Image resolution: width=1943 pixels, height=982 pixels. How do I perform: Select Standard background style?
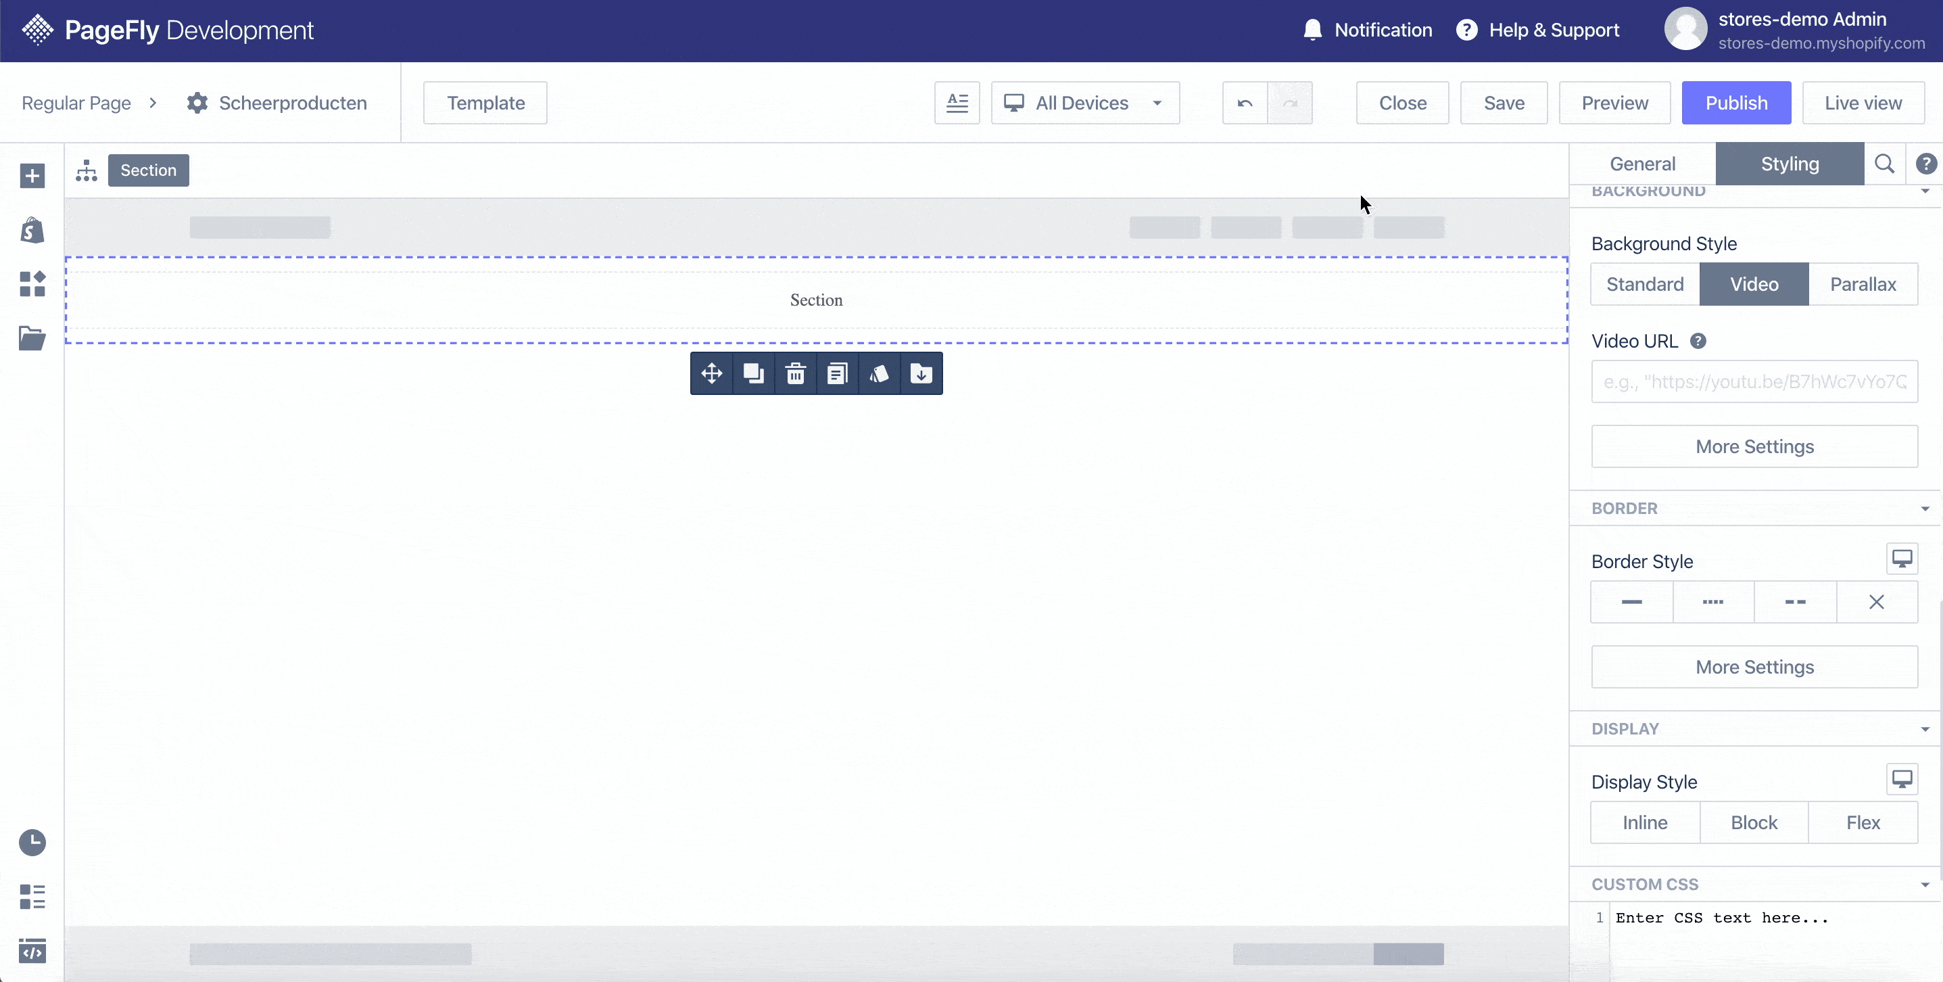[1644, 285]
